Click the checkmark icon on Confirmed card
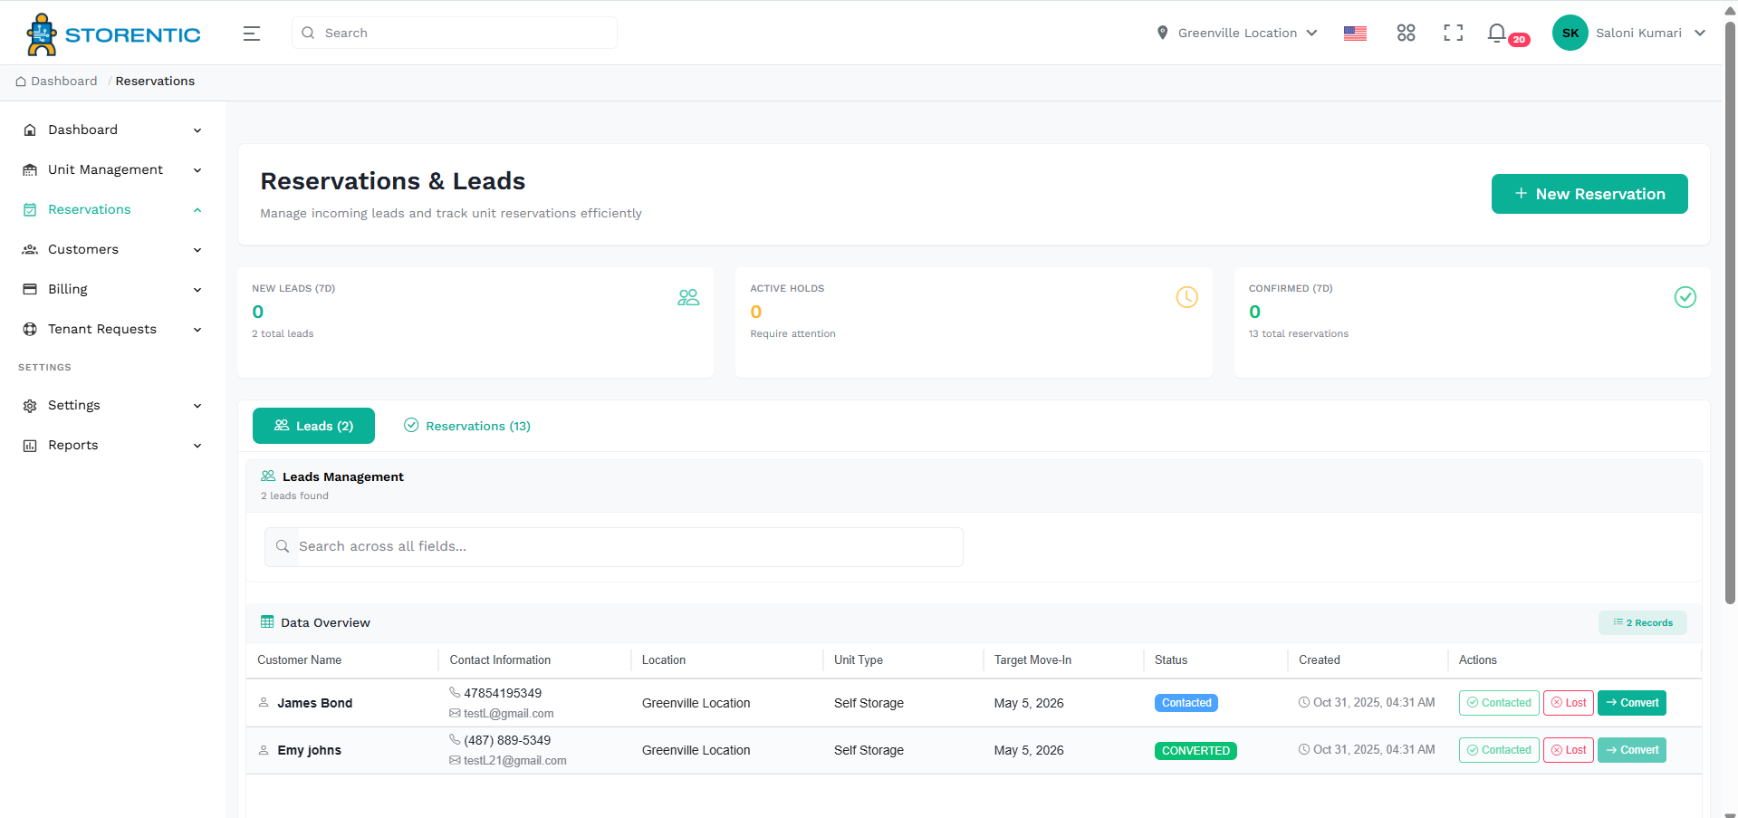Image resolution: width=1738 pixels, height=818 pixels. pos(1685,297)
